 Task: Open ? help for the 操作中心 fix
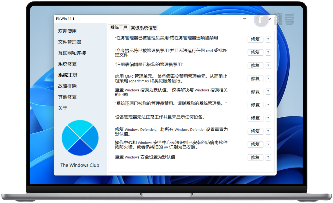click(x=268, y=145)
